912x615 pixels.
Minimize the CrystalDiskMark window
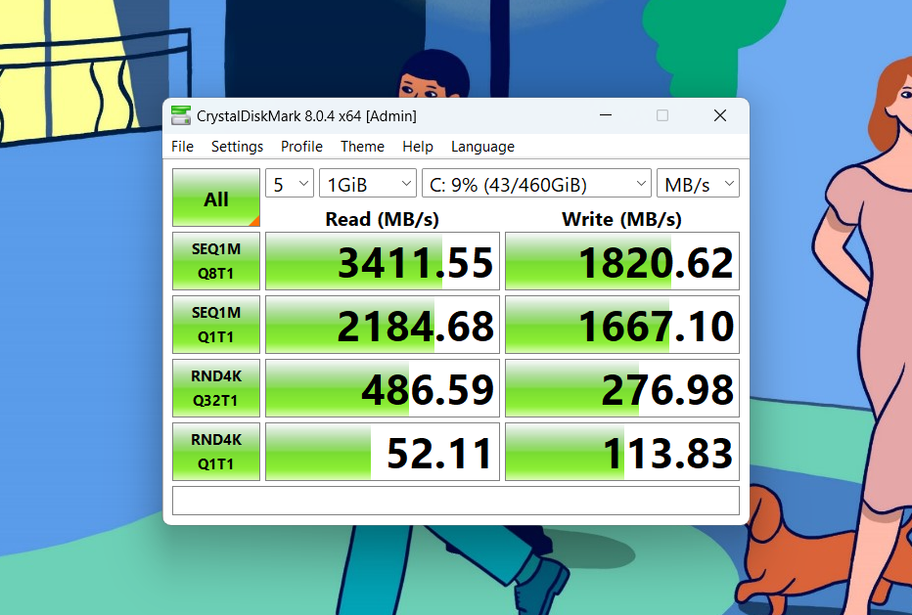click(x=606, y=115)
